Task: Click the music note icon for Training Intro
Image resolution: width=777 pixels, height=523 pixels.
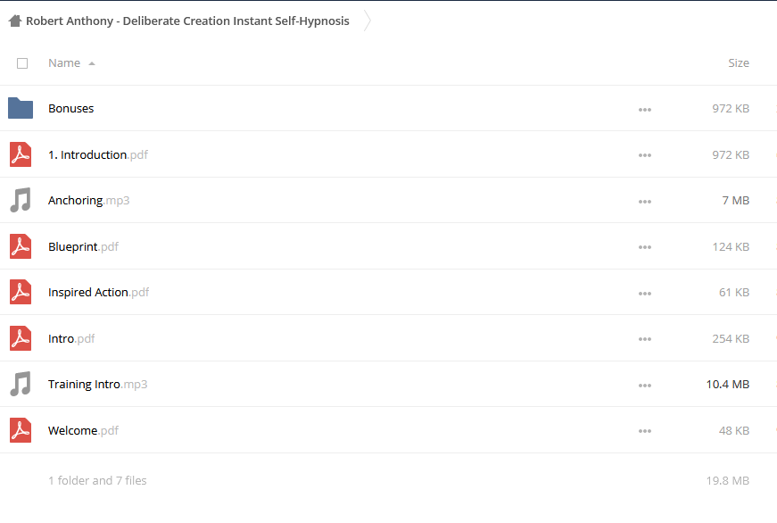Action: [21, 384]
